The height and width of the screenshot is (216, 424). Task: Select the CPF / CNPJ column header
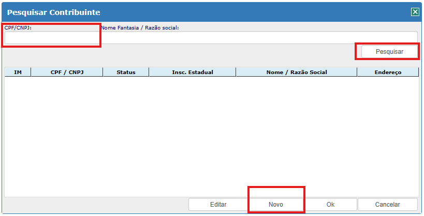(67, 73)
